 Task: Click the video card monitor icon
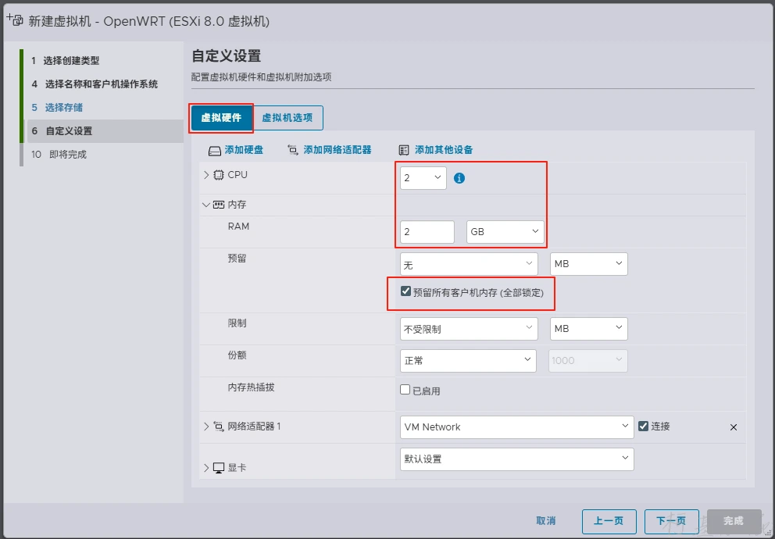tap(219, 468)
